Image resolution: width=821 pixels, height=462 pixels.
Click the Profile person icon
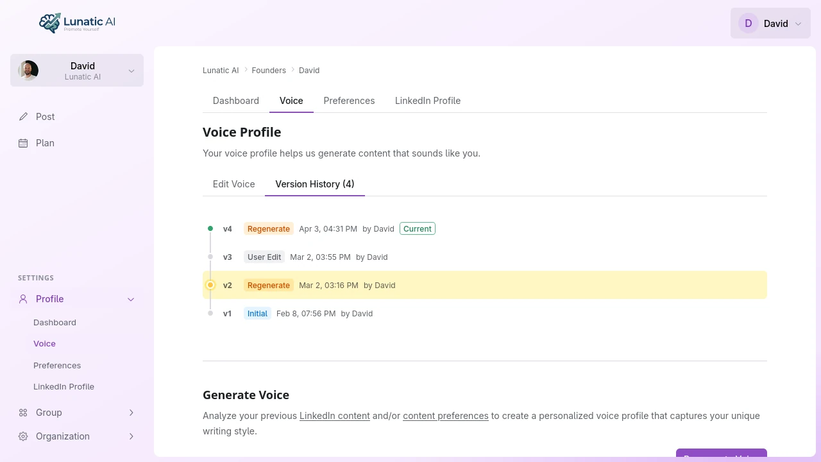23,299
